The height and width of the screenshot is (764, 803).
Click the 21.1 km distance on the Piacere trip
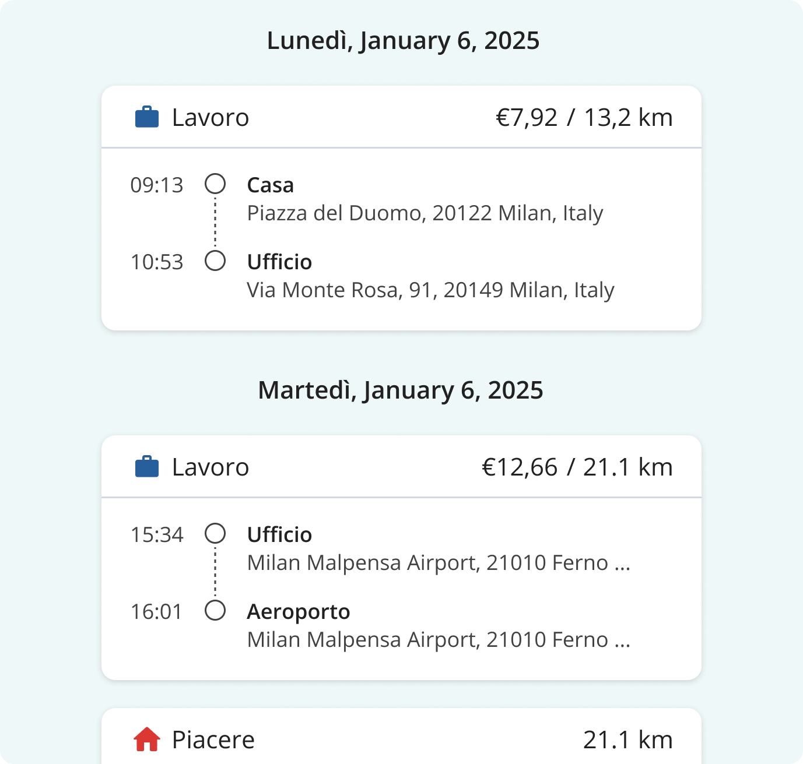point(628,740)
